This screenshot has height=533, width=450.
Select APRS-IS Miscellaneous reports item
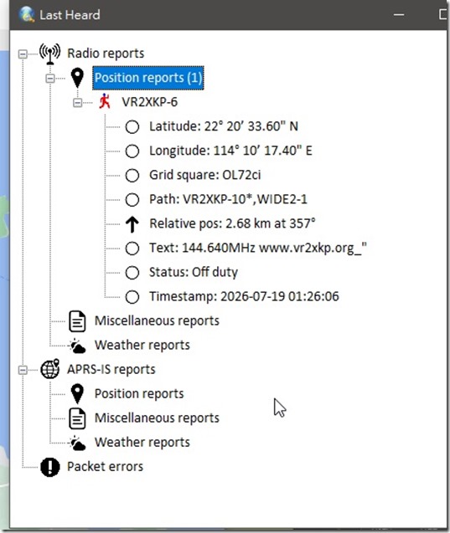click(x=157, y=418)
